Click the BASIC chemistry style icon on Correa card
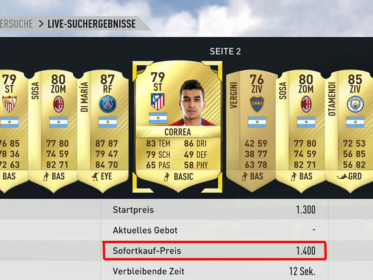The height and width of the screenshot is (280, 373). point(167,177)
